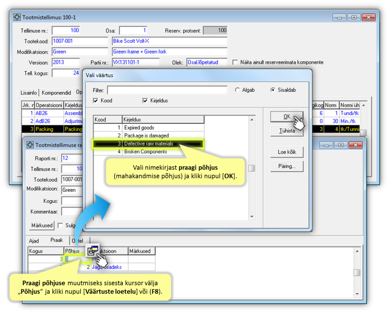Image resolution: width=389 pixels, height=313 pixels.
Task: Click the report window title icon
Action: [30, 145]
